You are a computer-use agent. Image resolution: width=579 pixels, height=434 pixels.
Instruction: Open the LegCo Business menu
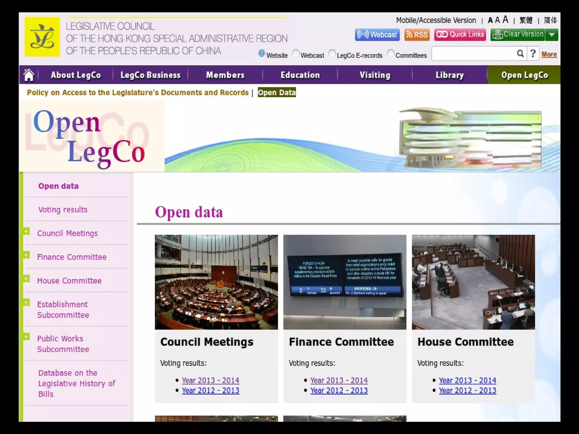(150, 75)
